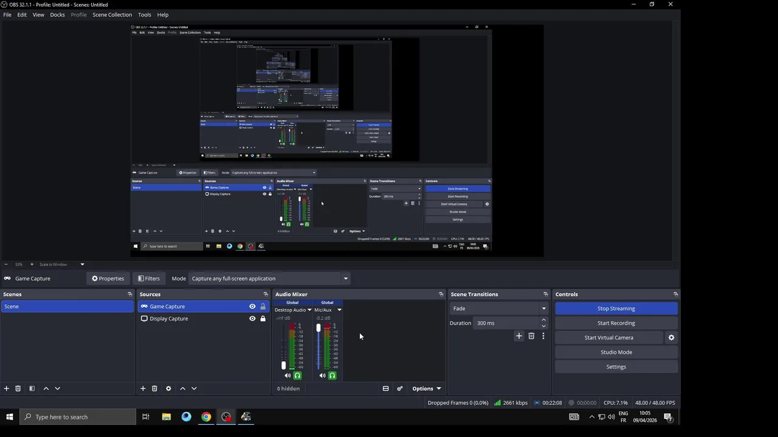Hide the Game Capture source eye
Screen dimensions: 778x437
252,307
